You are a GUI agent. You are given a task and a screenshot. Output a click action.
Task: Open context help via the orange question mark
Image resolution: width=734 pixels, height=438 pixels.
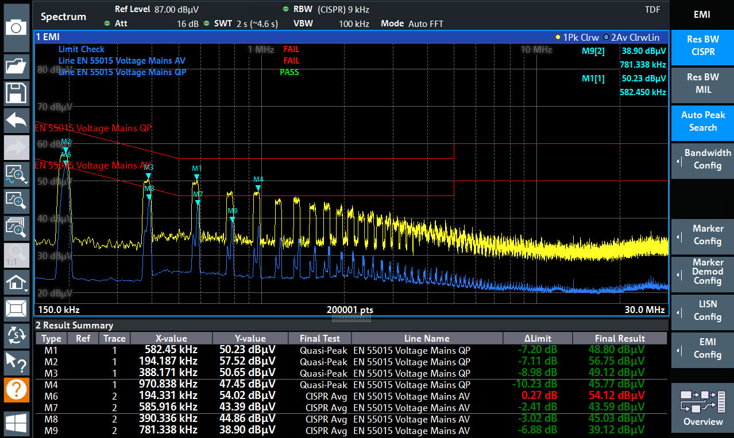16,390
